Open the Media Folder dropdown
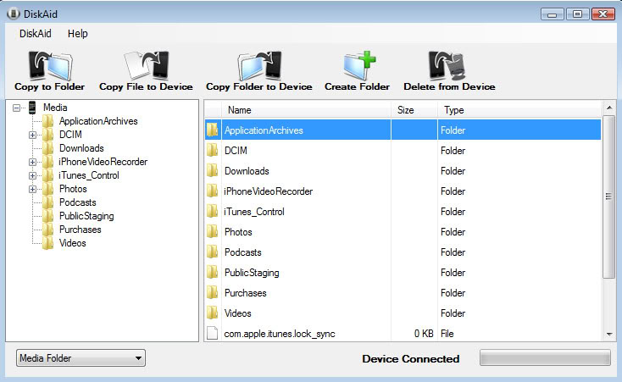The height and width of the screenshot is (382, 622). [x=81, y=357]
